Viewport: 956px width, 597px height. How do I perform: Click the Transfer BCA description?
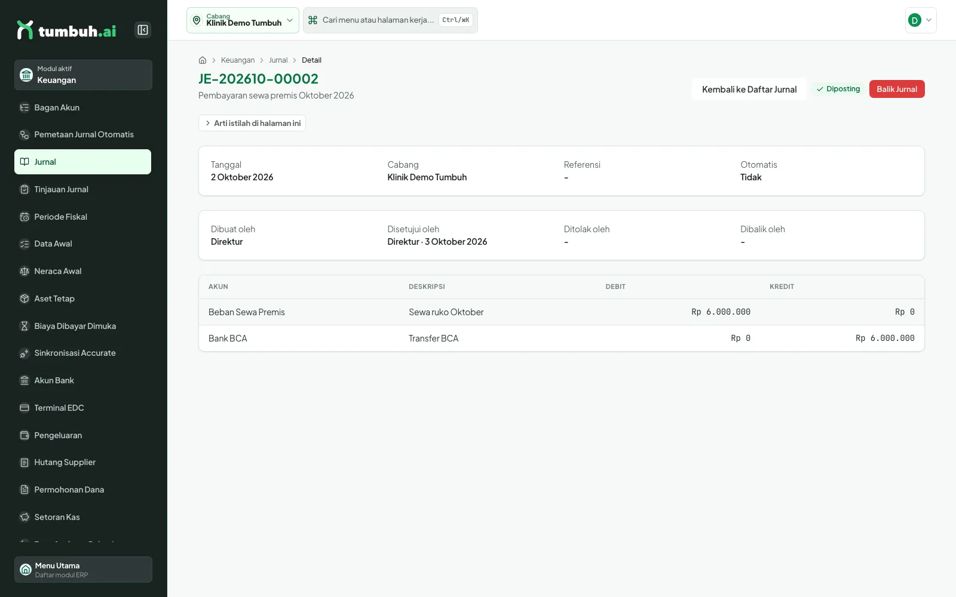(434, 338)
